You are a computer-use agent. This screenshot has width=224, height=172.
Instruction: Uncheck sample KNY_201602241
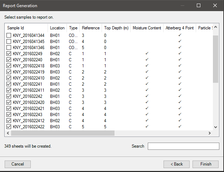[9, 84]
